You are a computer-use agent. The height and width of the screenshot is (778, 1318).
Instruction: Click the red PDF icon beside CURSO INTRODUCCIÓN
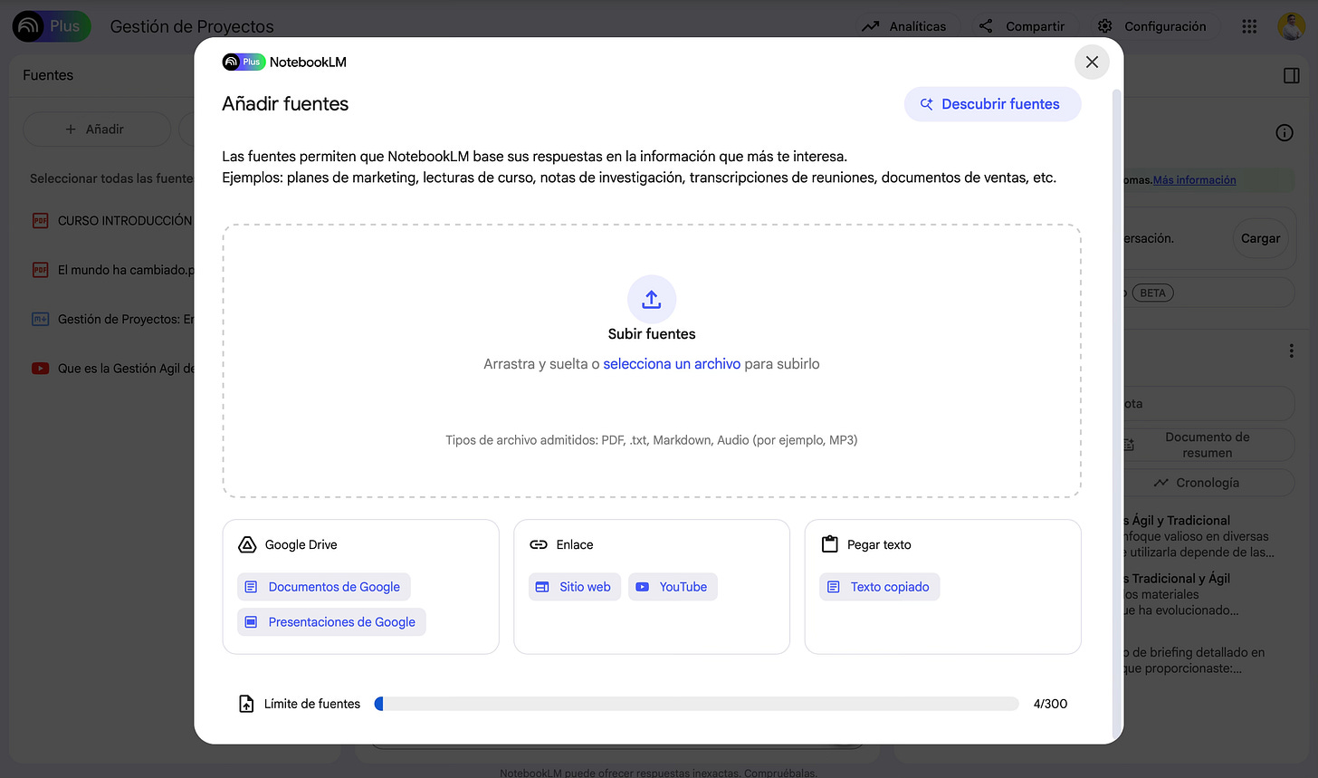point(41,220)
